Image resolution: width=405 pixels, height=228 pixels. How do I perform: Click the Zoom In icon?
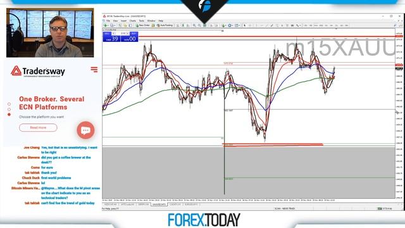[x=194, y=25]
